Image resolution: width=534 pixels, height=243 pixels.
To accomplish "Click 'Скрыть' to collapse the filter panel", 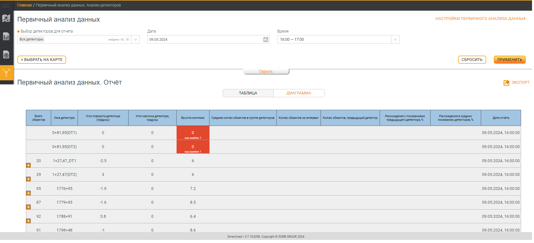I will pyautogui.click(x=266, y=72).
